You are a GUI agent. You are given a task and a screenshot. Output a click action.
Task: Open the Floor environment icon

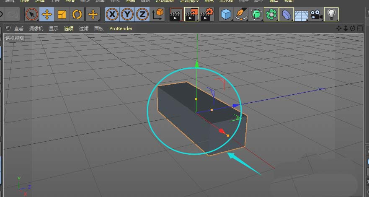(301, 14)
